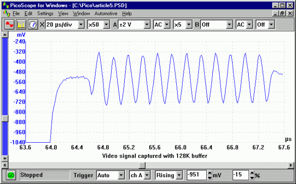Image resolution: width=296 pixels, height=184 pixels.
Task: Increase trigger threshold mV with up arrow
Action: (210, 173)
